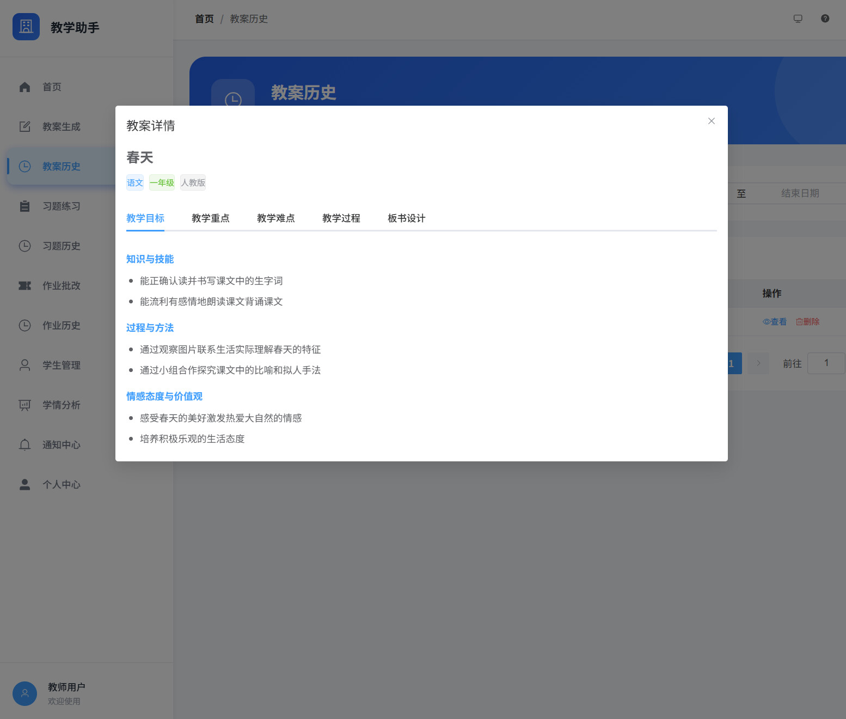This screenshot has height=719, width=846.
Task: Click the exercise practice clipboard icon
Action: point(24,206)
